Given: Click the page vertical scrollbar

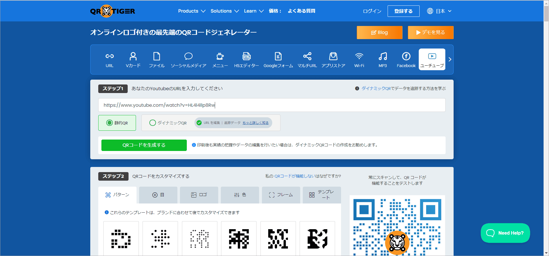Looking at the screenshot, I should coord(546,14).
